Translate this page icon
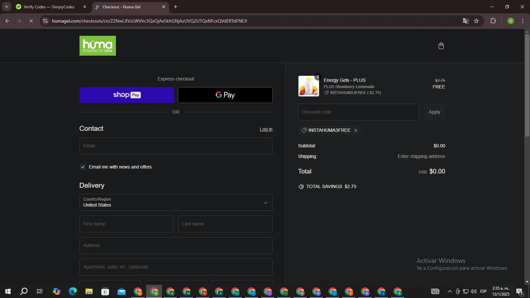The height and width of the screenshot is (298, 530). [x=465, y=21]
